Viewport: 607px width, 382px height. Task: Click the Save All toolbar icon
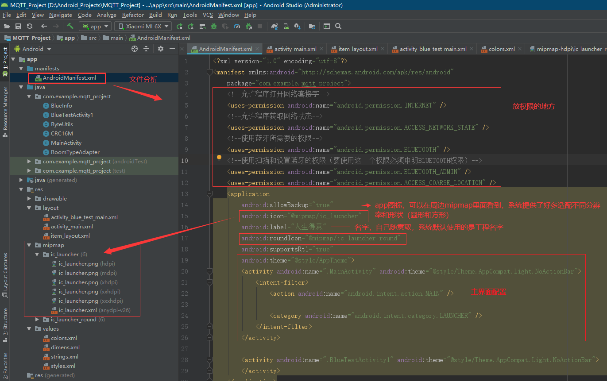pyautogui.click(x=18, y=26)
